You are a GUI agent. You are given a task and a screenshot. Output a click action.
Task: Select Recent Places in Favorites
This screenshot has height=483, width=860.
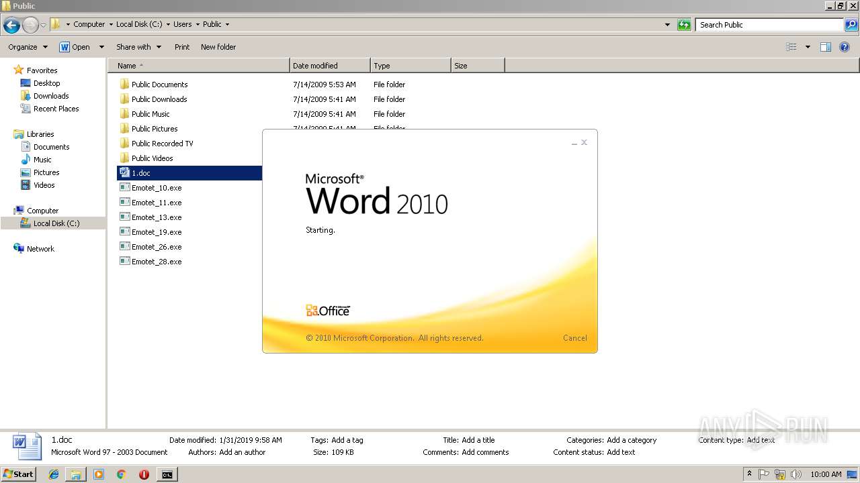coord(56,109)
